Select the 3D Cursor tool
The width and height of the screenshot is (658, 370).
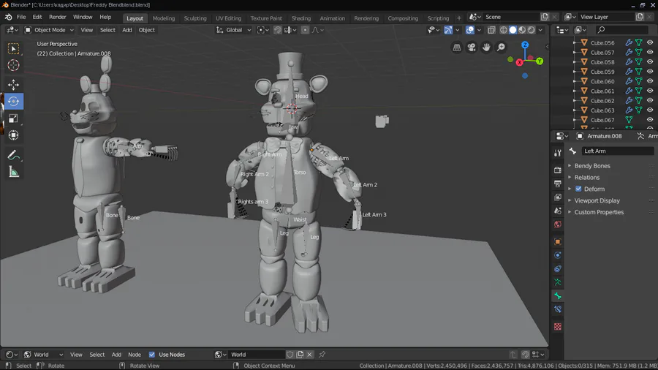click(13, 65)
